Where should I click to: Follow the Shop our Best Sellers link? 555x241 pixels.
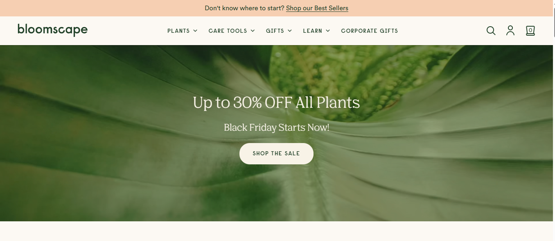point(317,8)
